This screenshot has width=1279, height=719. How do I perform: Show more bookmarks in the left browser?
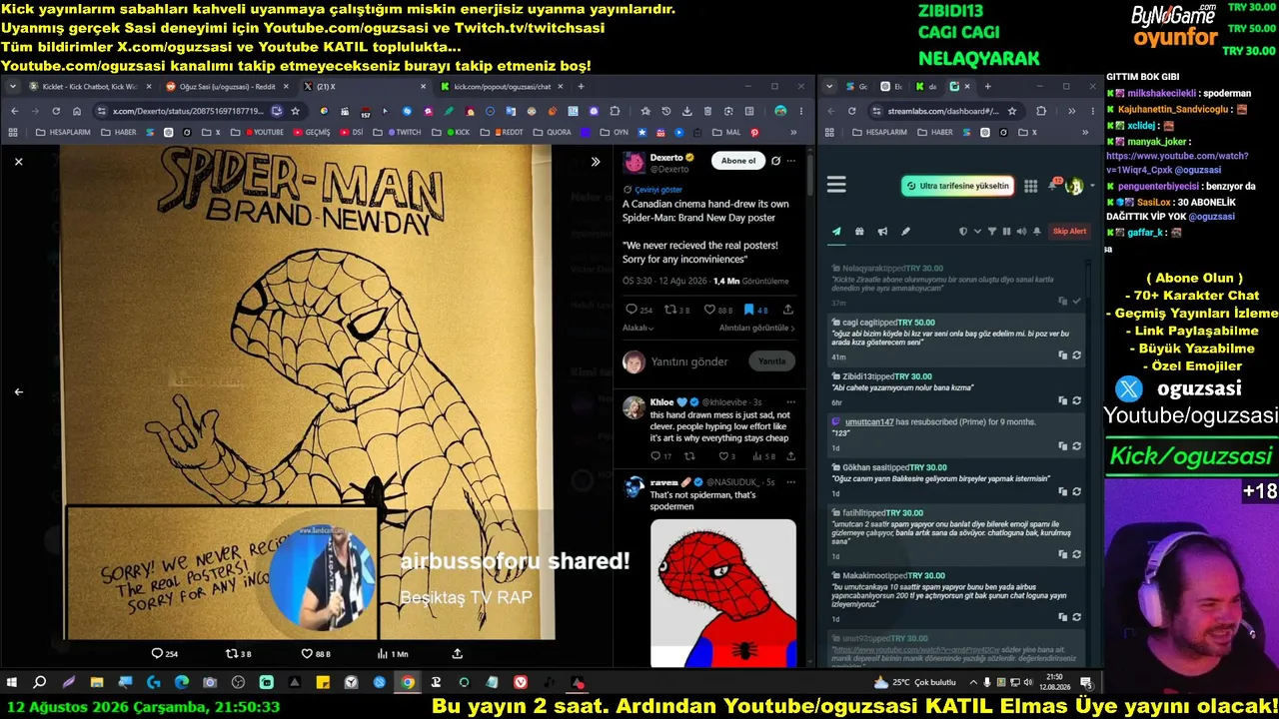click(x=793, y=132)
